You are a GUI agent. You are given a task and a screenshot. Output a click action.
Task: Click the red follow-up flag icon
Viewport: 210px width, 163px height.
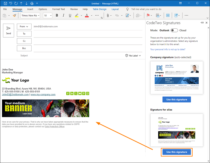click(x=148, y=16)
